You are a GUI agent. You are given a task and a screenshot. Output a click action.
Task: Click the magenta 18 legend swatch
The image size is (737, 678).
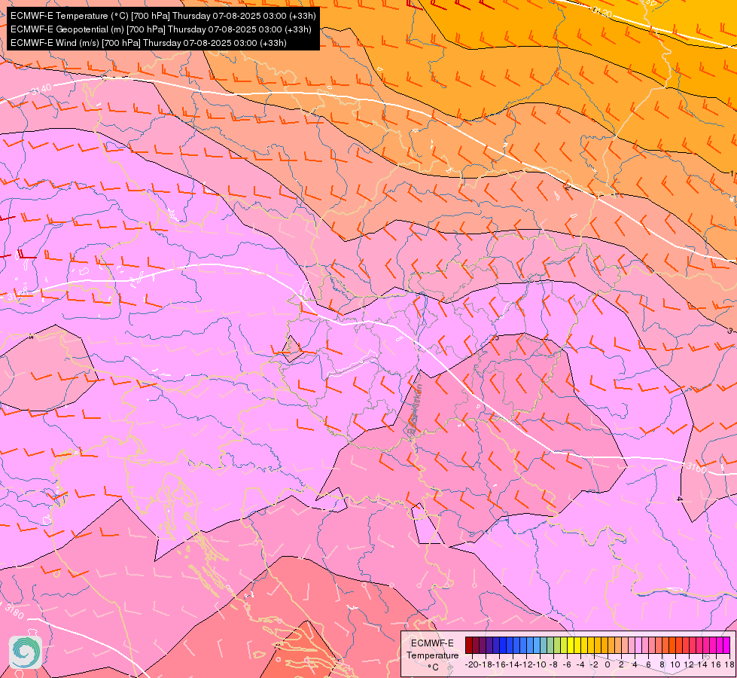tap(726, 645)
